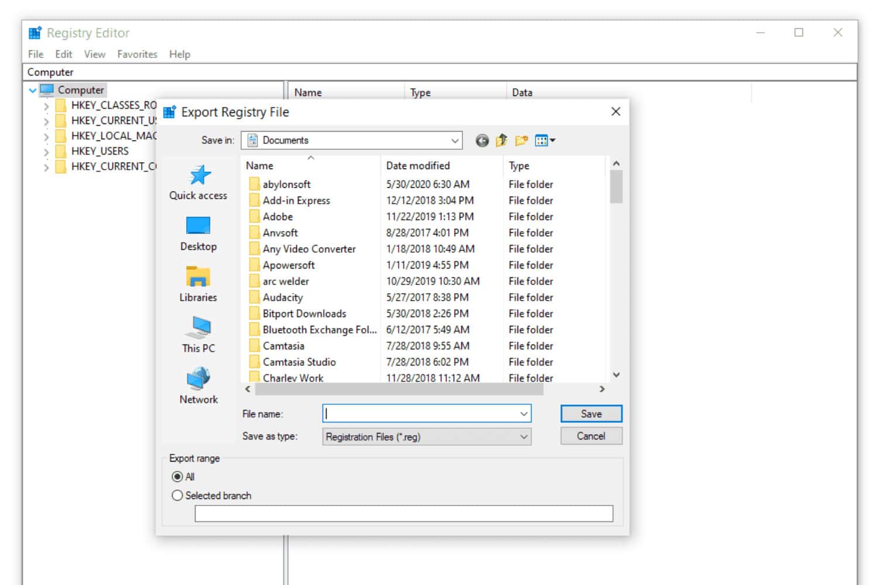Expand the Save in Documents dropdown

point(454,140)
